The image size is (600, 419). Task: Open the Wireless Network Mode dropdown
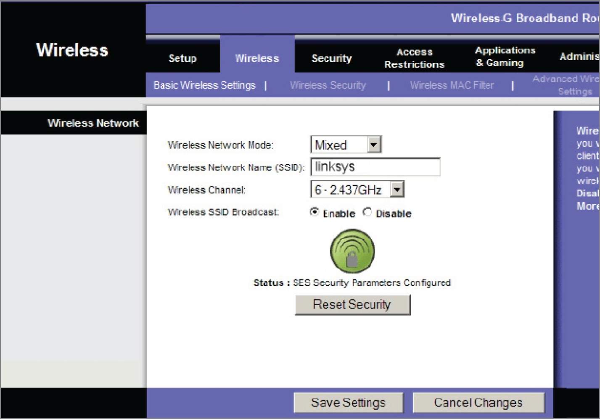point(346,145)
